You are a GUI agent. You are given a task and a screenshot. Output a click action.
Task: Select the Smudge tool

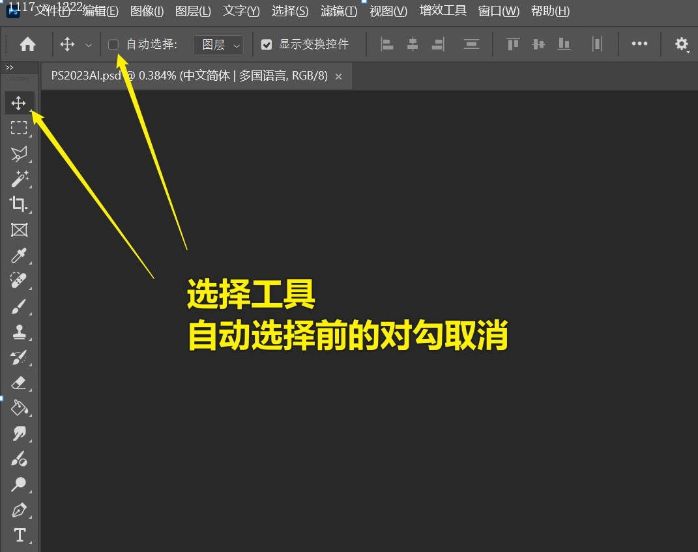point(19,433)
